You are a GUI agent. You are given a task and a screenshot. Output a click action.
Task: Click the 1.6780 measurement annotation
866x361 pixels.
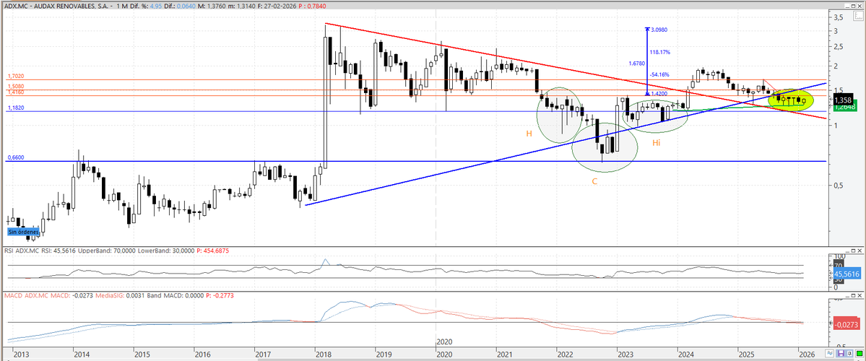point(636,64)
